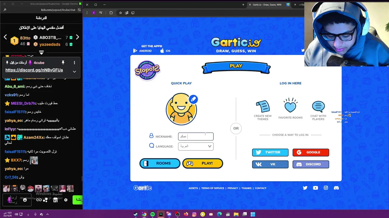The height and width of the screenshot is (218, 389).
Task: Click username MEESI_Drb7h in chat
Action: (23, 103)
